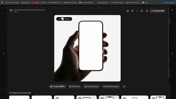Close the image preview modal
This screenshot has width=176, height=99.
point(172,10)
